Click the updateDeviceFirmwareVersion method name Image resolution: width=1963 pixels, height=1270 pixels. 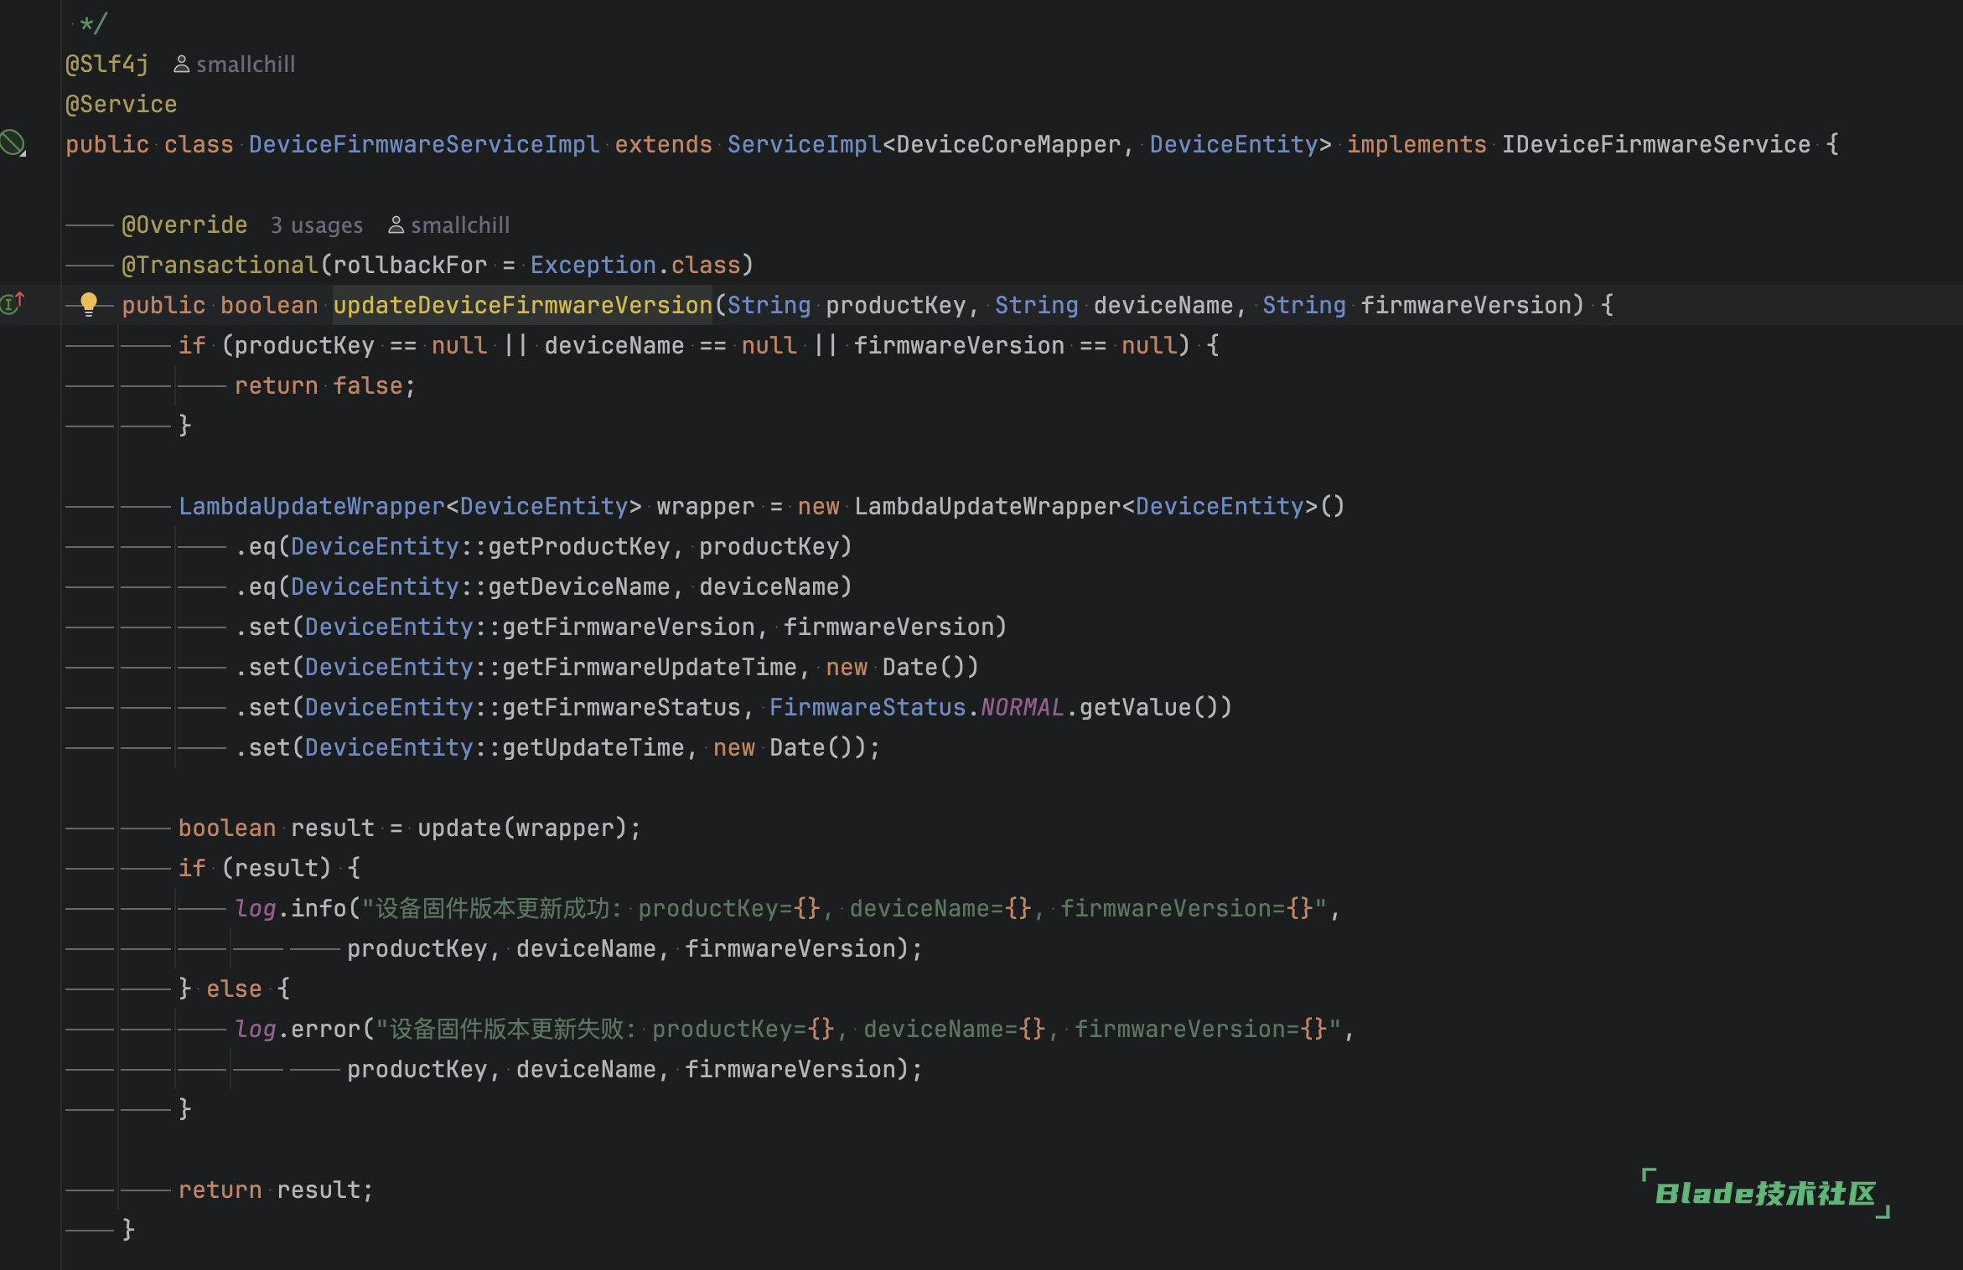(523, 305)
